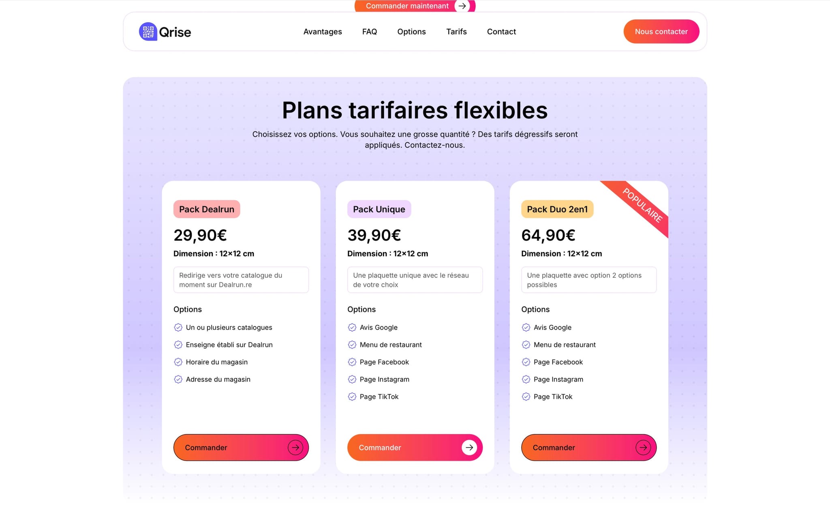Select Tarifs in the navigation bar

[x=456, y=32]
